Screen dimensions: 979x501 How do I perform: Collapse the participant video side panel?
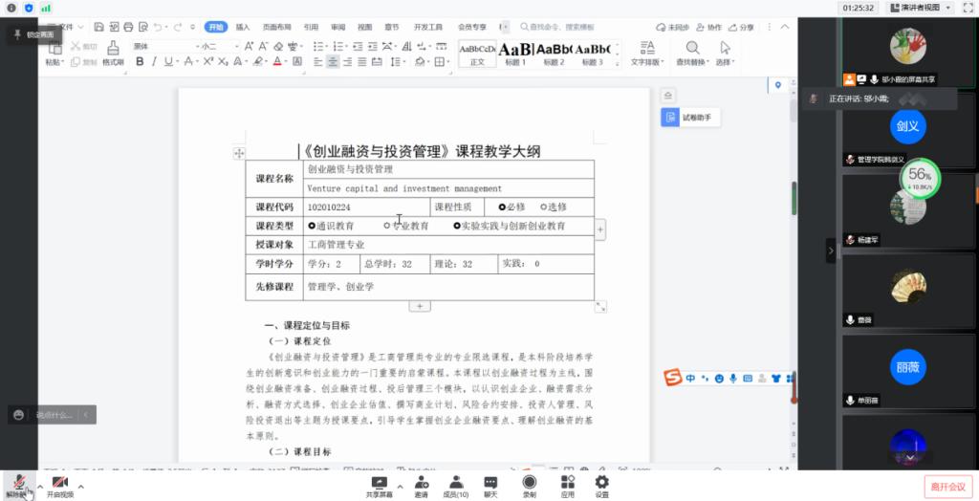point(831,250)
